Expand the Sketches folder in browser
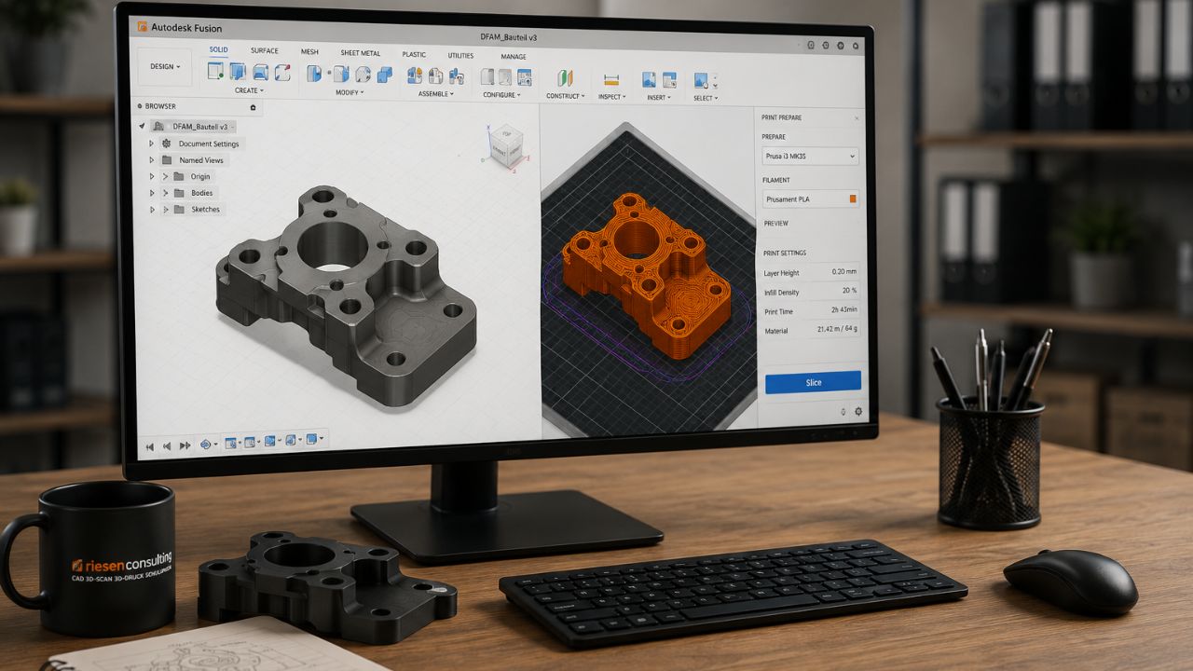This screenshot has width=1193, height=671. point(152,210)
